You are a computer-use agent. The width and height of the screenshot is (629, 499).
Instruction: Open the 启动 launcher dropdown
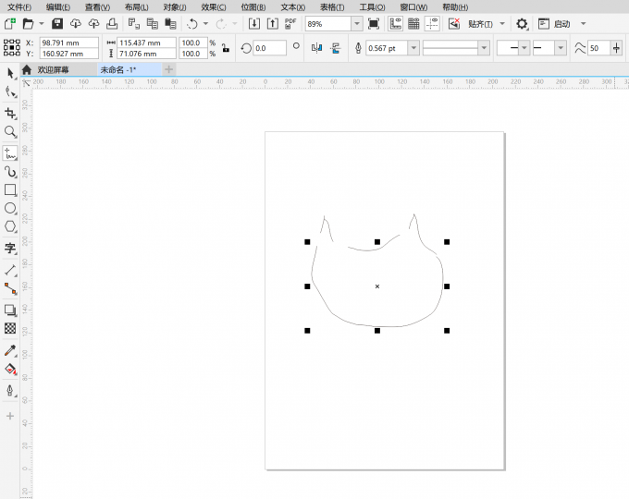[x=584, y=24]
